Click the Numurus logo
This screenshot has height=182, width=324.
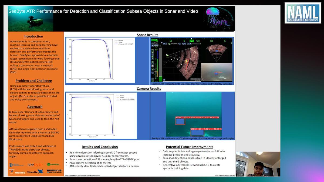54,171
